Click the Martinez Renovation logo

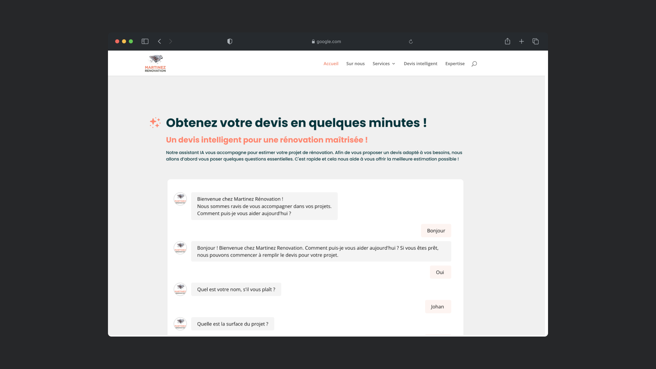point(155,63)
